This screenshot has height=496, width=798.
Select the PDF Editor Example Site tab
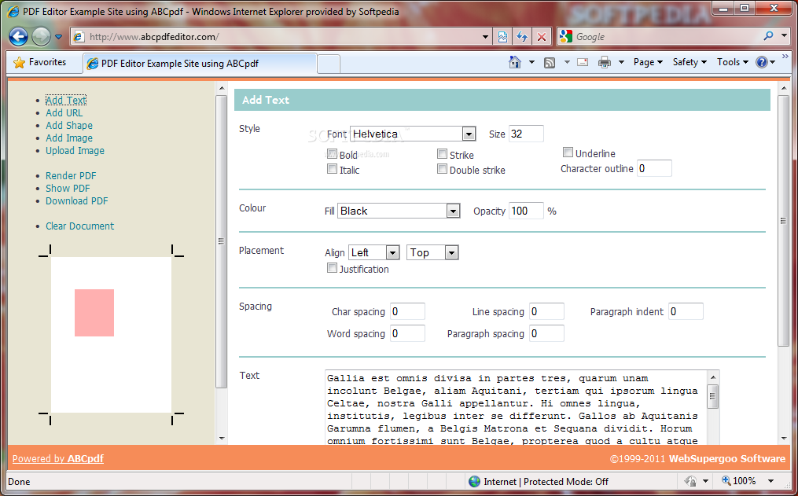(200, 64)
